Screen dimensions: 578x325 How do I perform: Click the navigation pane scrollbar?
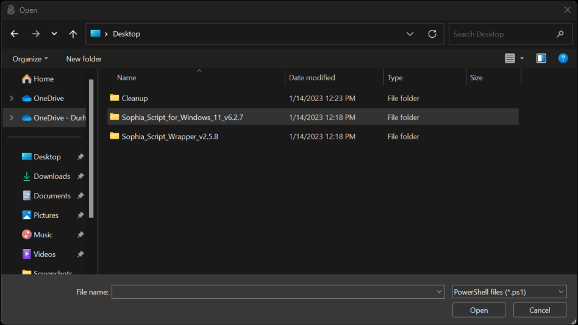[91, 149]
